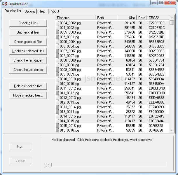Maximize the DoubleKiller window
The width and height of the screenshot is (178, 175).
tap(161, 3)
